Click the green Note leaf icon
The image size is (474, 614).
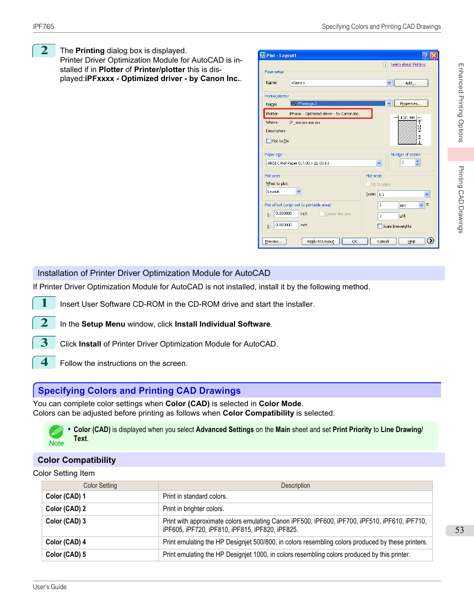(x=56, y=432)
